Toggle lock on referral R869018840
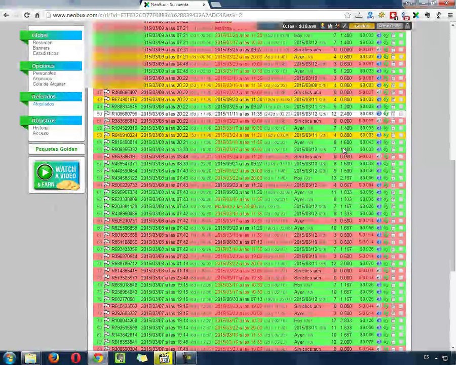 click(393, 285)
